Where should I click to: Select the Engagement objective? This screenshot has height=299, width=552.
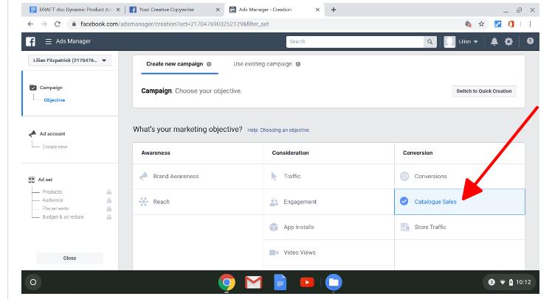coord(329,202)
